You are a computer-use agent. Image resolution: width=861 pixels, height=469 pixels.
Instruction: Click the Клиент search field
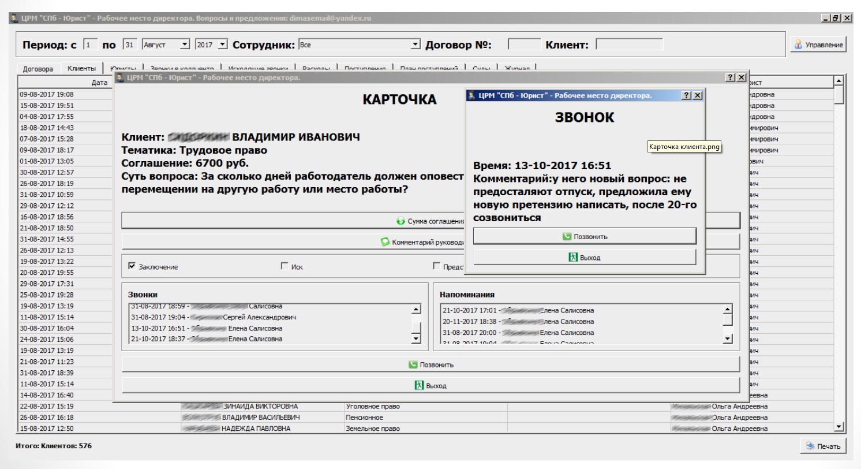[629, 44]
